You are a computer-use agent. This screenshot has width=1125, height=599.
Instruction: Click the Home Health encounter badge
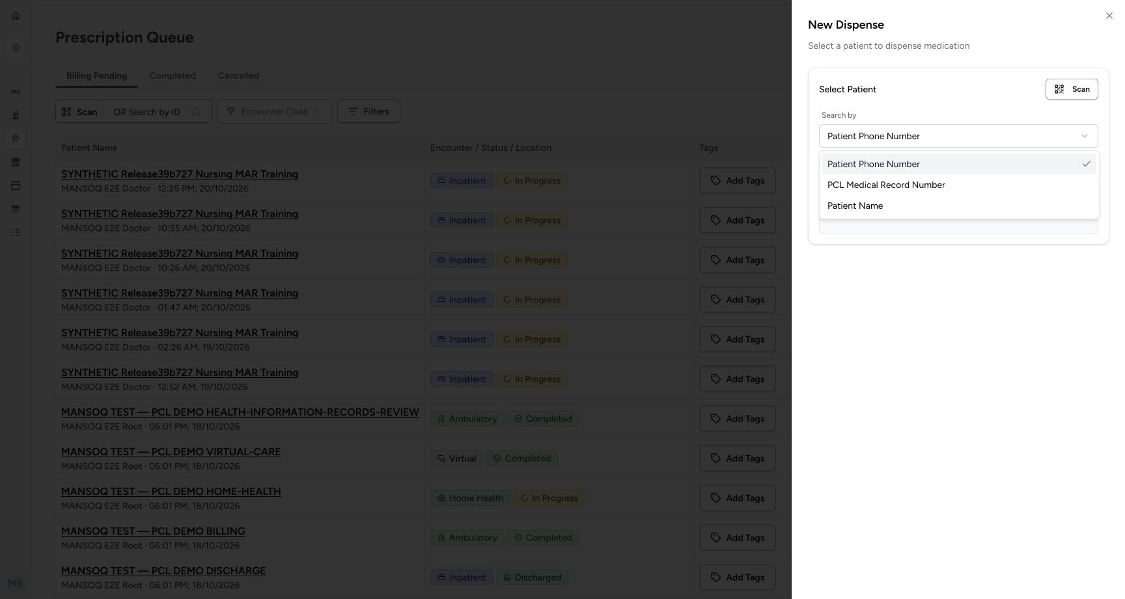tap(470, 498)
